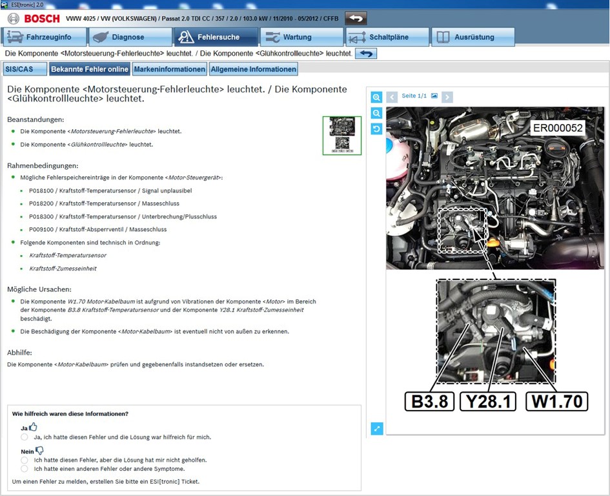
Task: Select Bekannte Fehler online sub-tab
Action: [90, 69]
